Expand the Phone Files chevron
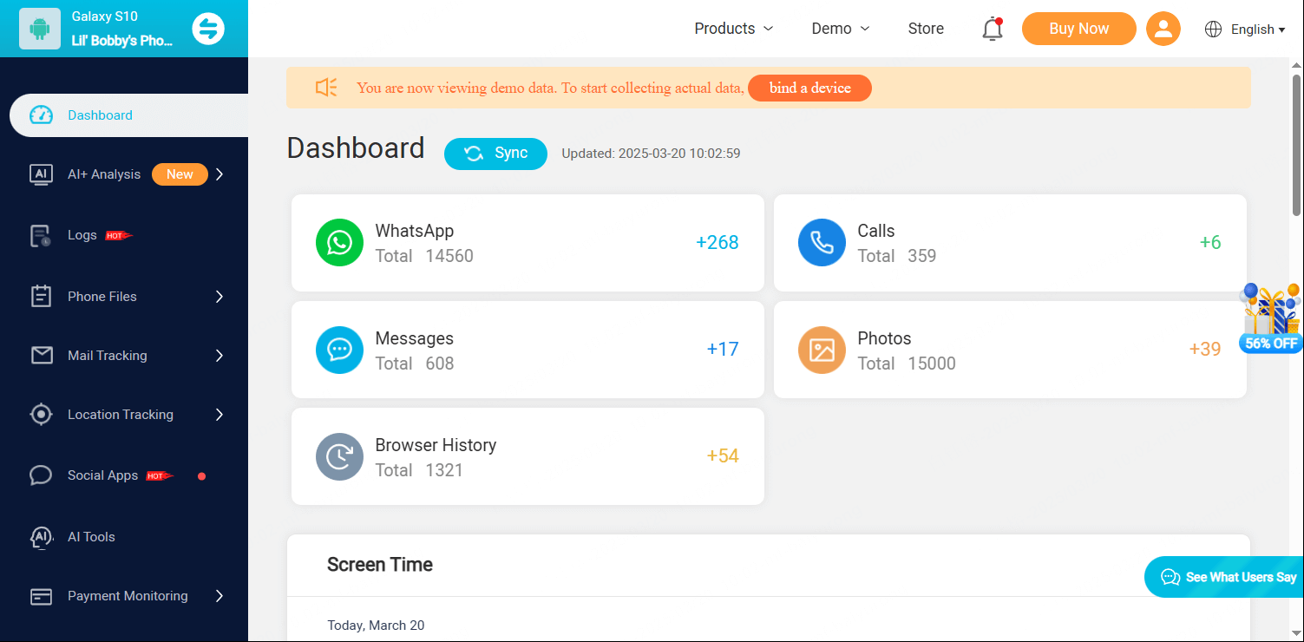This screenshot has height=642, width=1304. [x=220, y=297]
